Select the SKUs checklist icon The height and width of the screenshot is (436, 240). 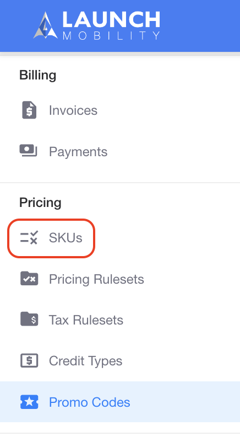pyautogui.click(x=29, y=238)
